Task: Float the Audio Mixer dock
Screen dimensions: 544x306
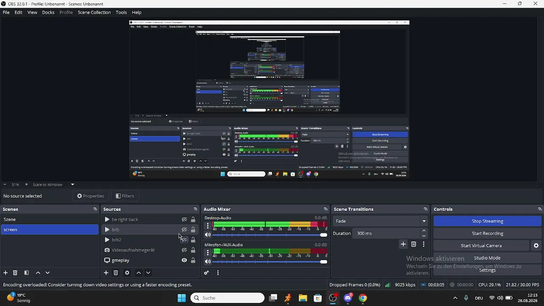Action: [x=326, y=209]
